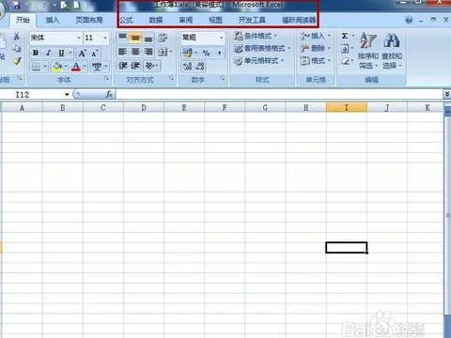Toggle top vertical alignment
The image size is (451, 338).
pos(122,38)
